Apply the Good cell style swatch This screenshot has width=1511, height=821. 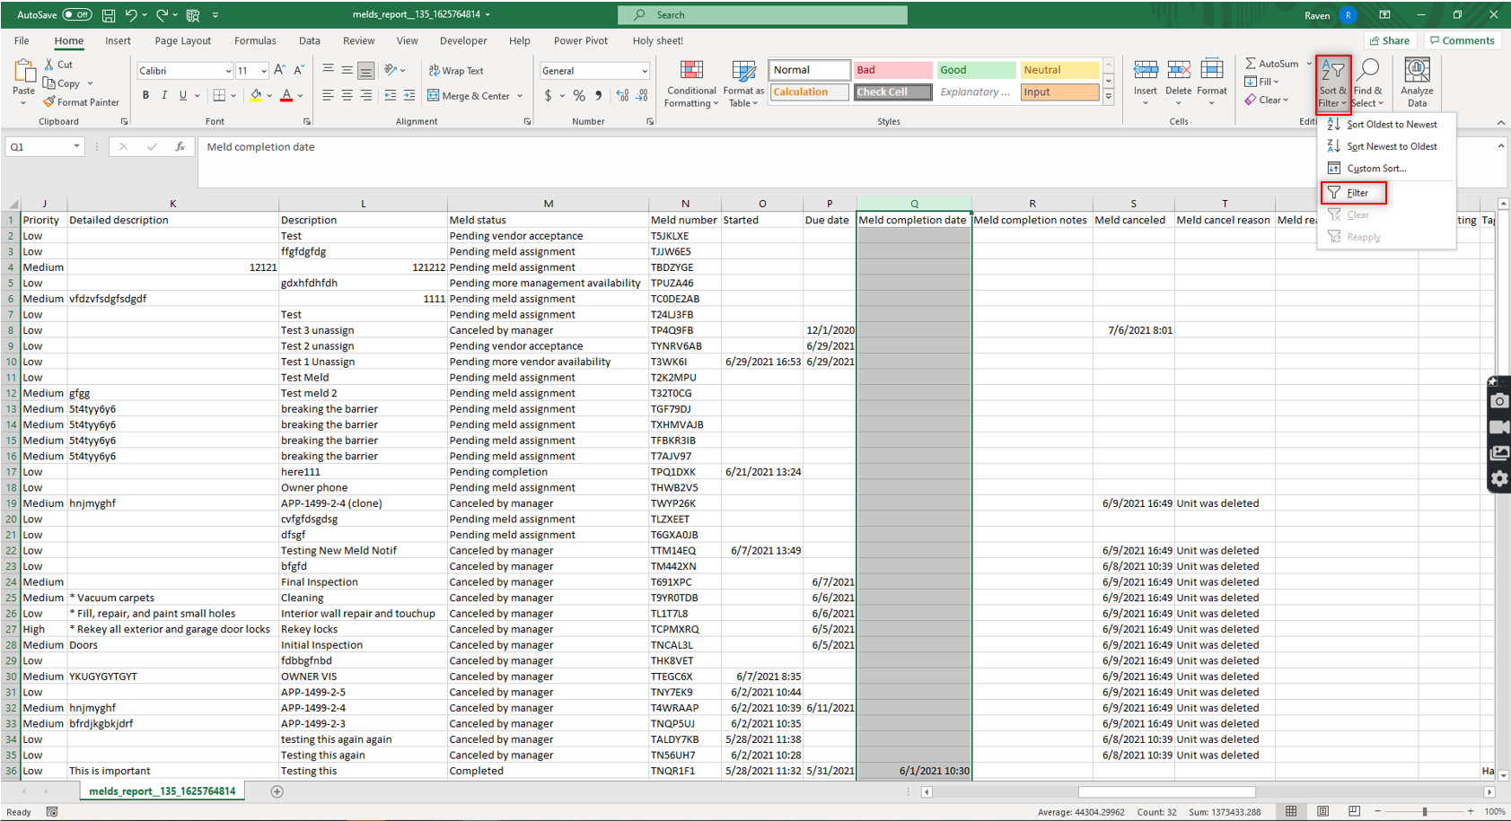(975, 70)
